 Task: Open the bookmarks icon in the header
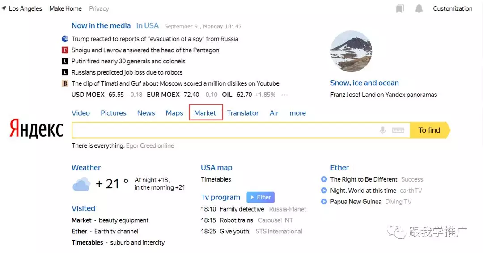pyautogui.click(x=400, y=8)
